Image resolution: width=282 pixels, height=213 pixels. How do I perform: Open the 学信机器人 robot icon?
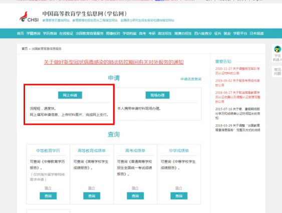277,54
